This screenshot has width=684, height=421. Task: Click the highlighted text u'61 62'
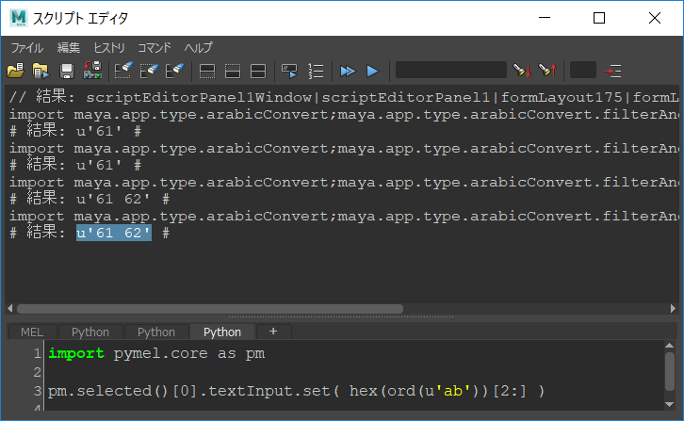114,233
